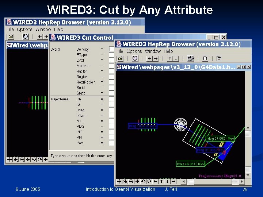Pan right arrow in front plot toolbar
The image size is (263, 197).
(x=174, y=181)
